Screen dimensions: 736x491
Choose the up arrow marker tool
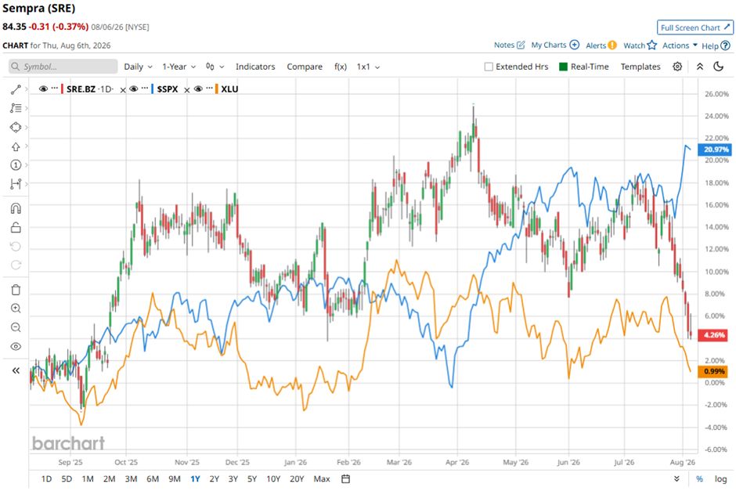point(16,146)
